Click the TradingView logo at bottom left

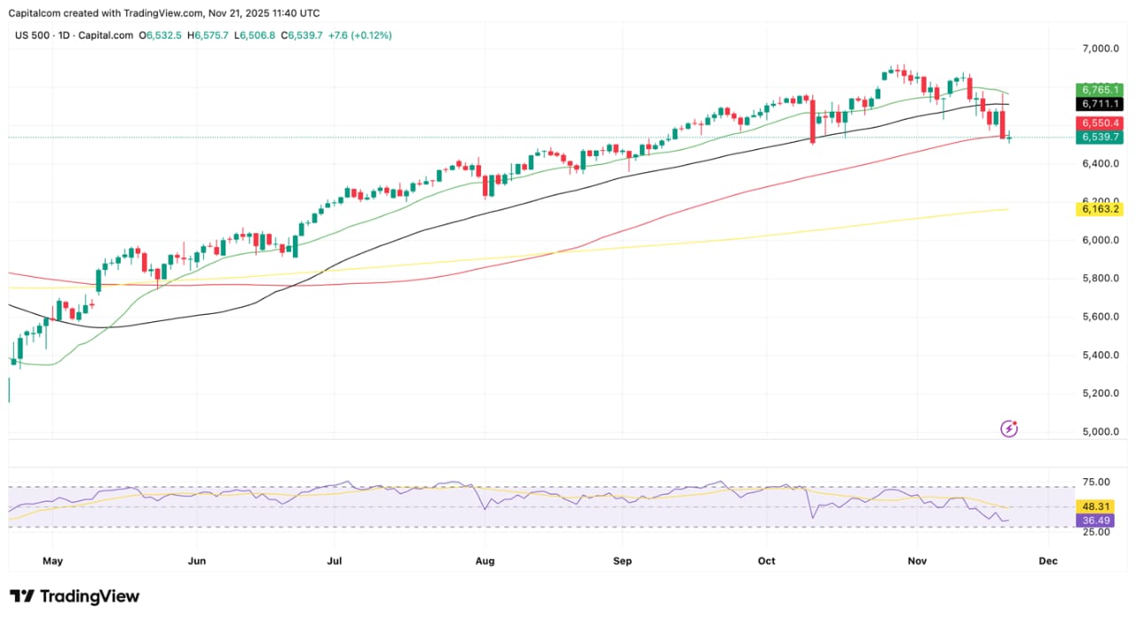coord(75,596)
